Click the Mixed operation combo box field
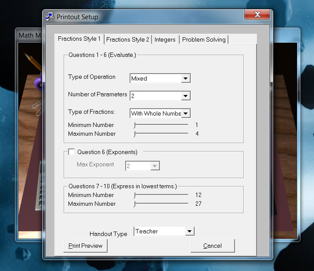Viewport: 314px width, 271px height. point(155,79)
